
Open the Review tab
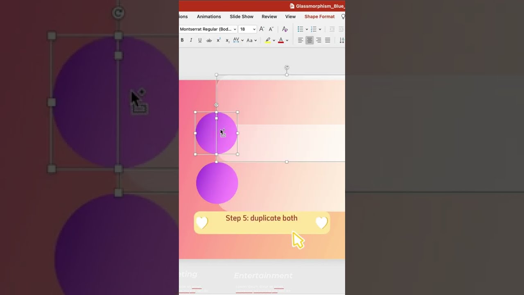pos(269,16)
